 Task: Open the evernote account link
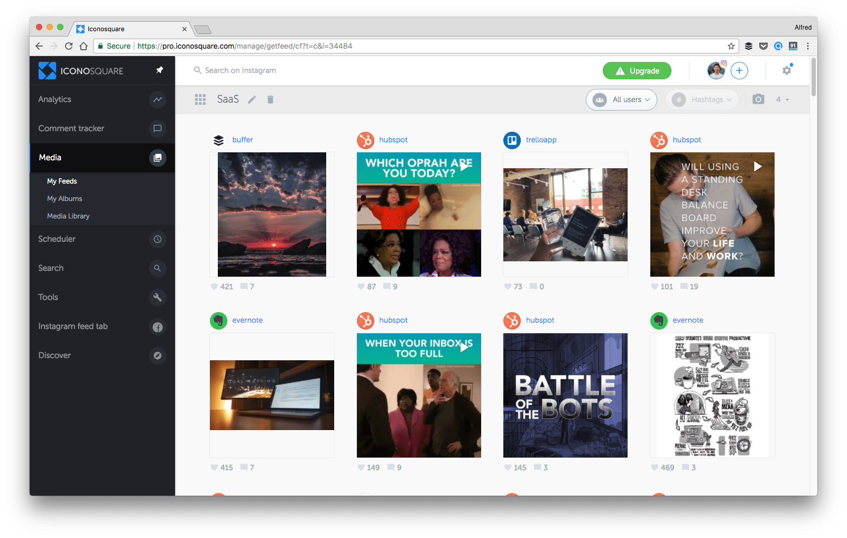tap(247, 320)
